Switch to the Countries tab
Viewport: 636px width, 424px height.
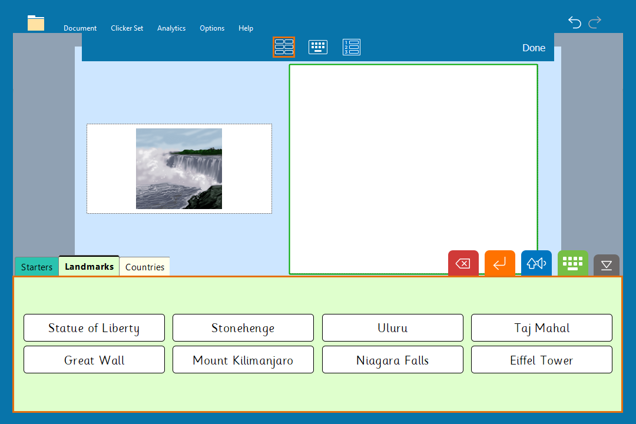[145, 267]
